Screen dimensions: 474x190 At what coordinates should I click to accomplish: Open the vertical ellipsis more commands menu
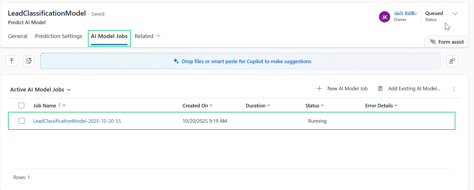[454, 89]
